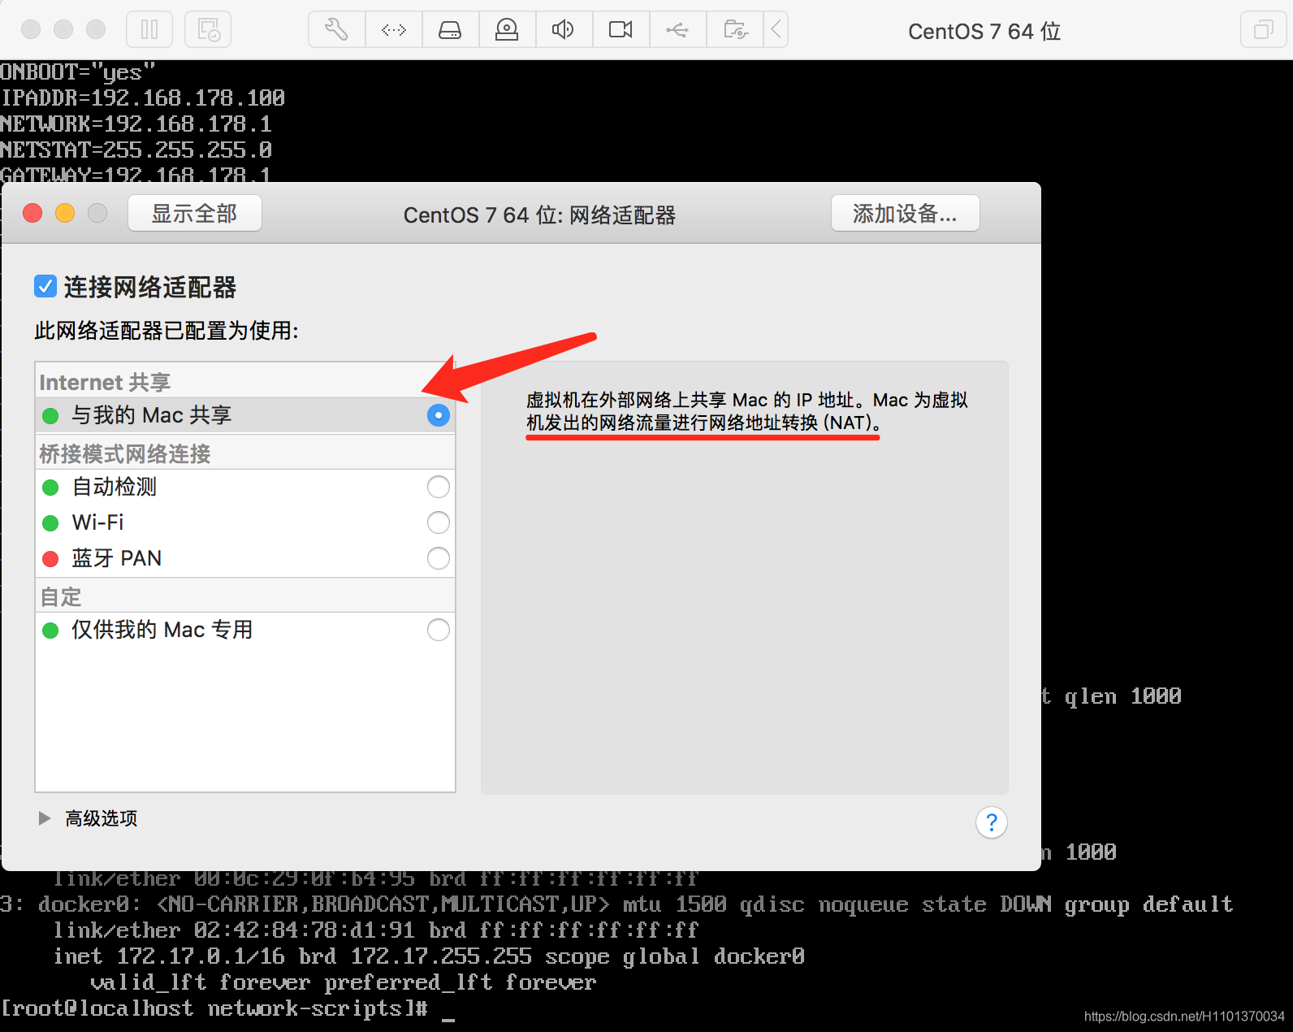This screenshot has width=1293, height=1032.
Task: Click the terminal prompt [root@localhost network-scripts]#
Action: [214, 1008]
